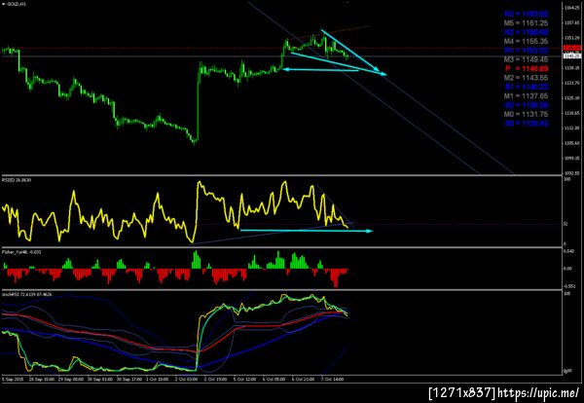The width and height of the screenshot is (584, 403).
Task: Click the 2 Oct 19:00 time label
Action: pyautogui.click(x=216, y=380)
